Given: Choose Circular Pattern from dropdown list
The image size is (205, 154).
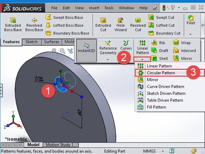Looking at the screenshot, I should tap(170, 73).
